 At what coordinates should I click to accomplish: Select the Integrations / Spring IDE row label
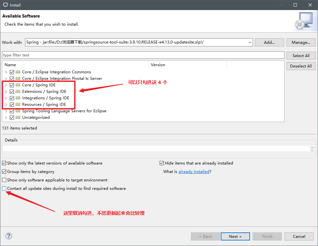(46, 98)
